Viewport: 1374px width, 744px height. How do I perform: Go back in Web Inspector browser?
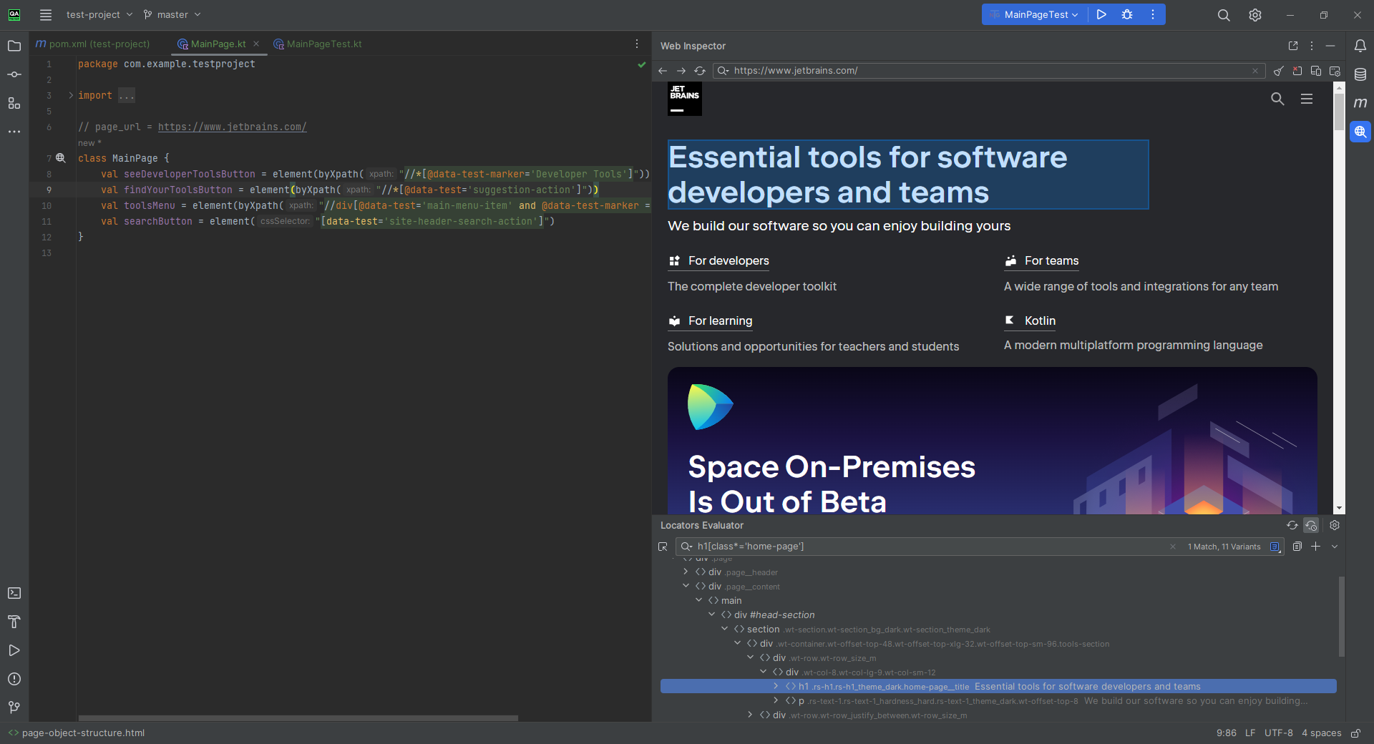click(x=663, y=71)
